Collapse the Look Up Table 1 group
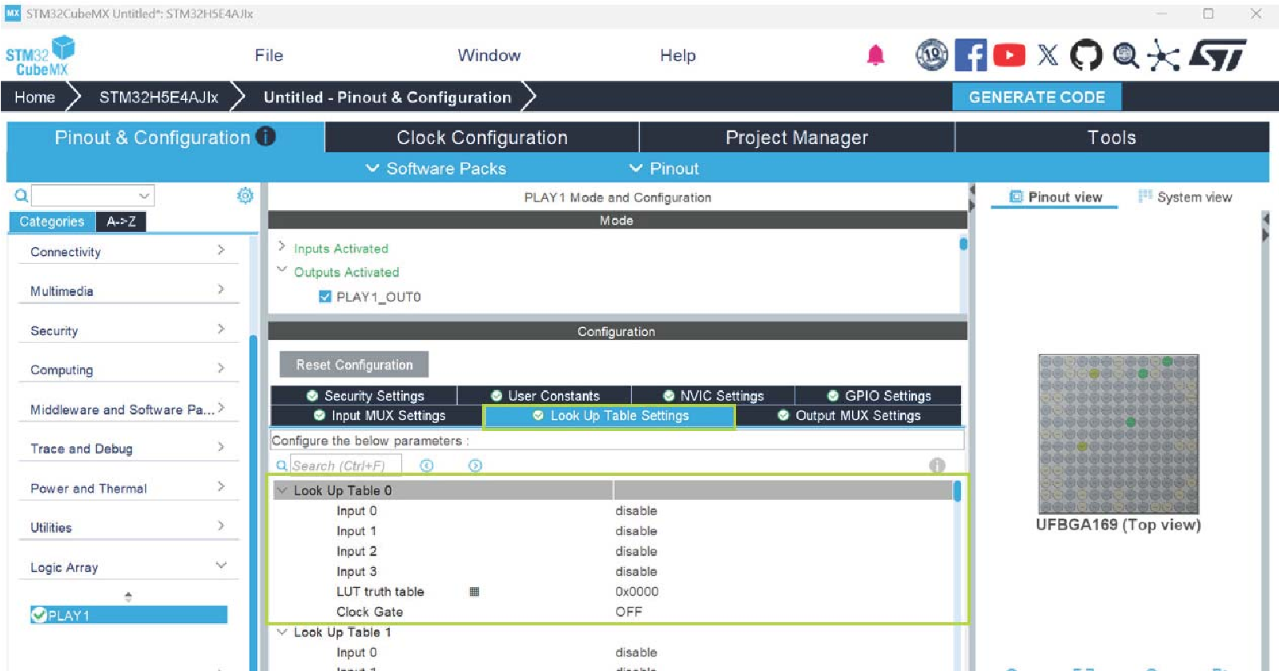This screenshot has width=1279, height=671. [x=282, y=632]
